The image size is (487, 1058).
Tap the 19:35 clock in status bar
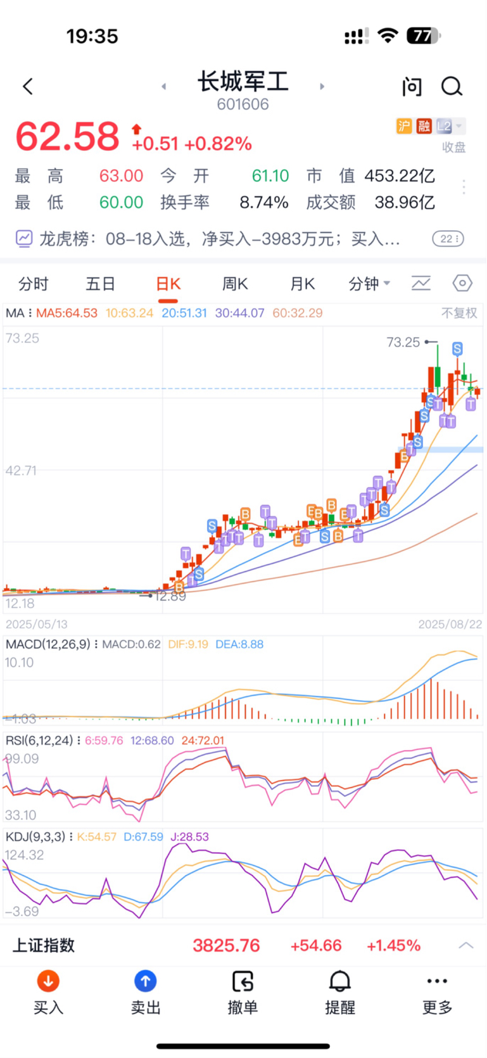92,36
